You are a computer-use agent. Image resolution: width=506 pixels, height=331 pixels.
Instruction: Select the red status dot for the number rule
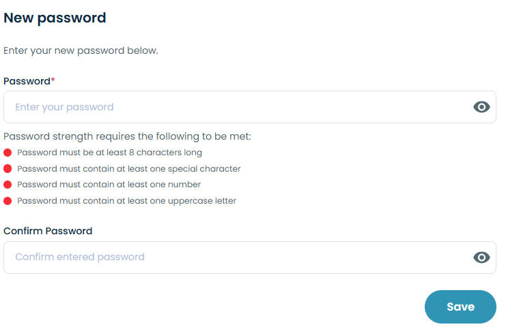(x=8, y=185)
